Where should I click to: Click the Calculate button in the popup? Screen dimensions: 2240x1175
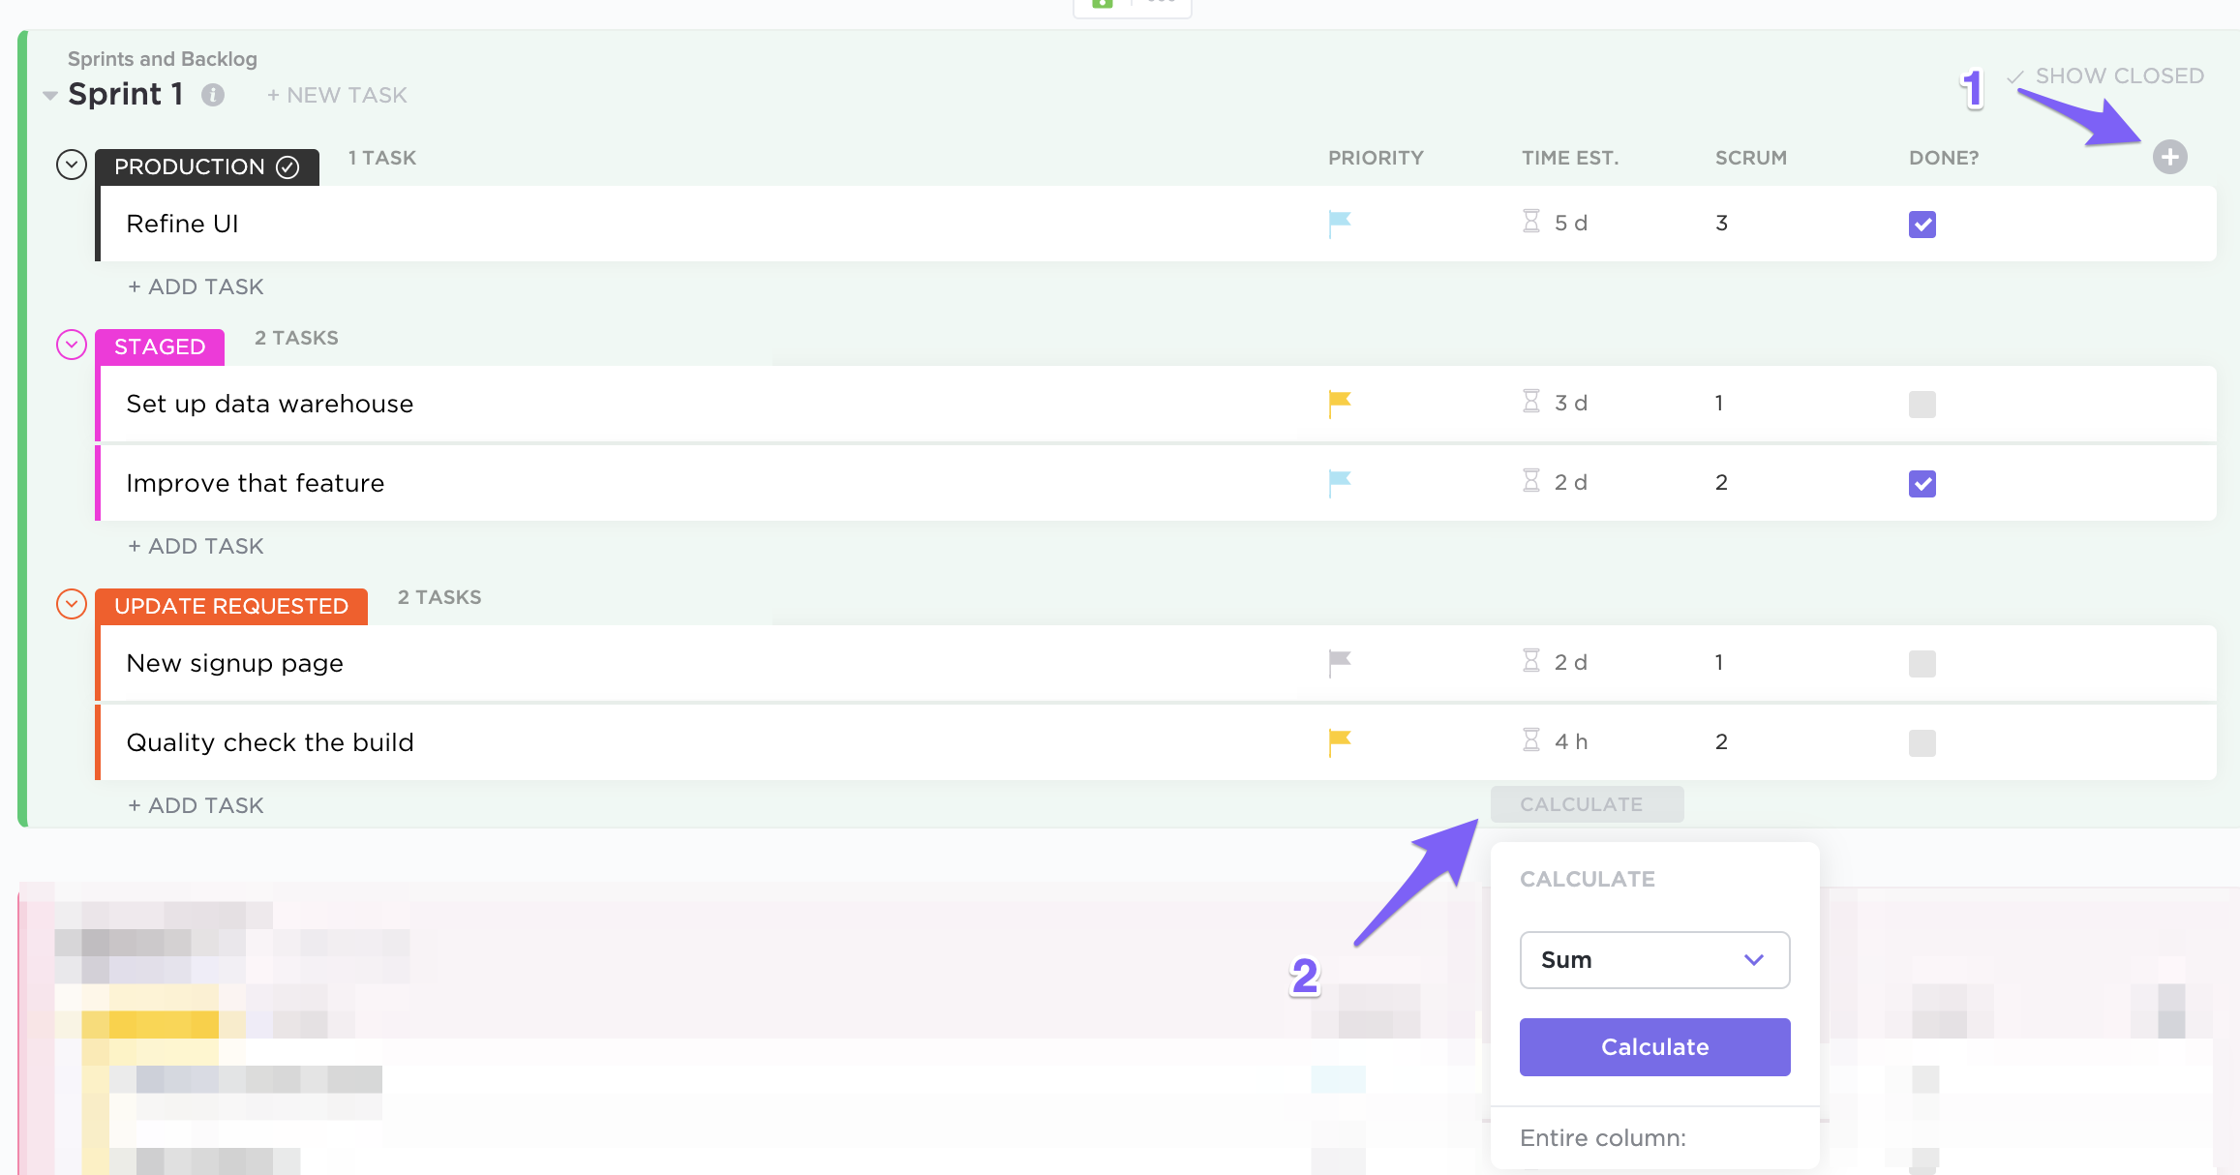coord(1654,1046)
